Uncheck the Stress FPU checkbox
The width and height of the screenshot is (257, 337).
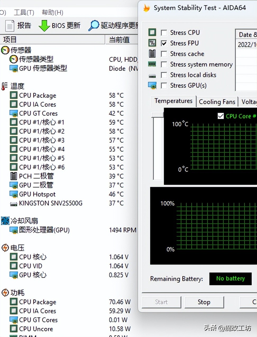(x=164, y=43)
